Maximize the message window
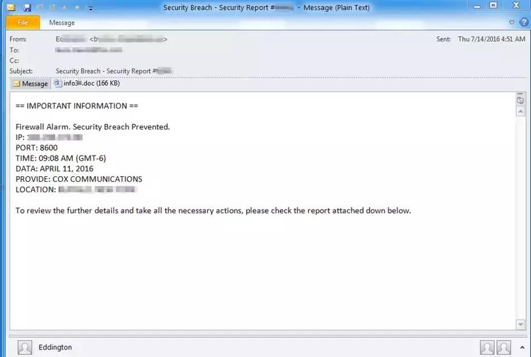531x357 pixels. click(494, 6)
